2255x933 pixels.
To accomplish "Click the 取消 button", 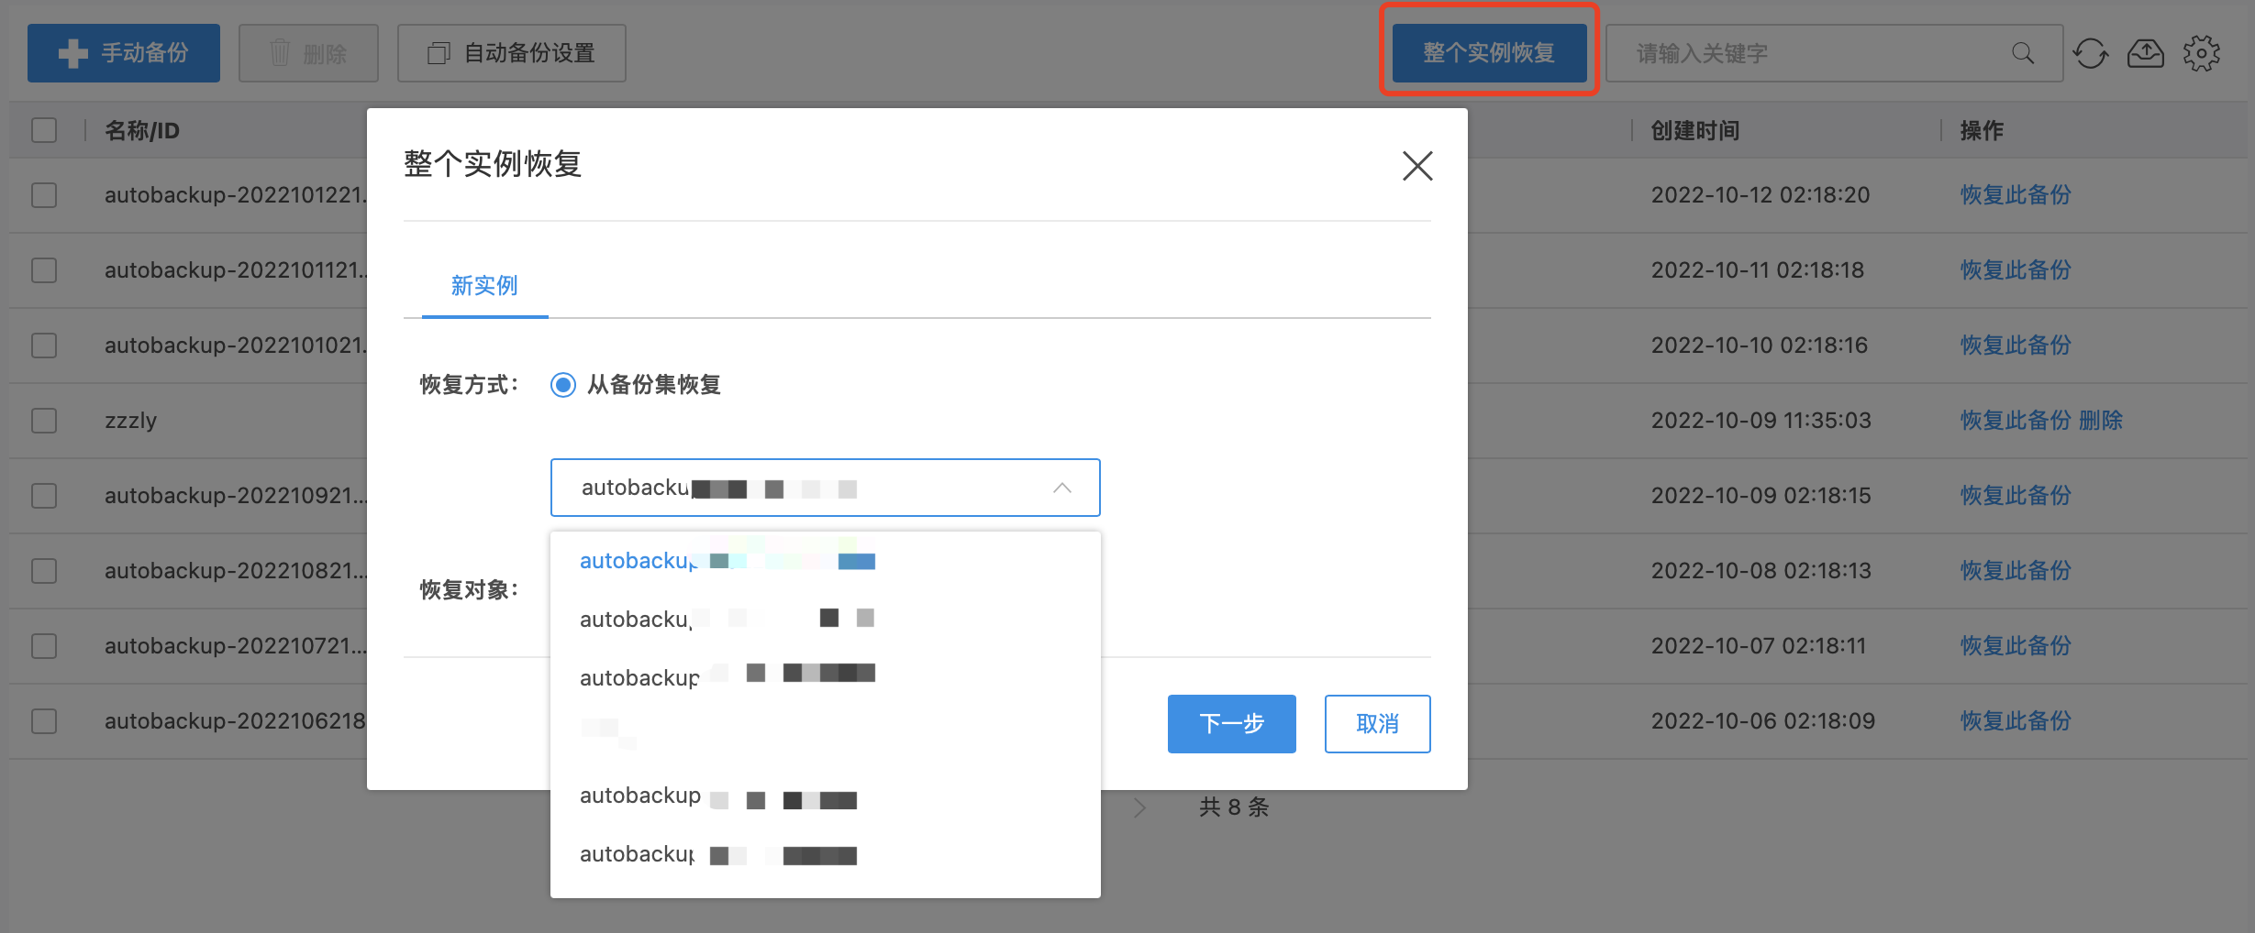I will point(1377,724).
